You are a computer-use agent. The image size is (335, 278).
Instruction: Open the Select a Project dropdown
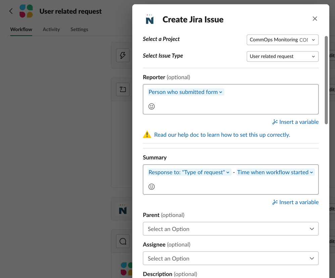coord(282,40)
